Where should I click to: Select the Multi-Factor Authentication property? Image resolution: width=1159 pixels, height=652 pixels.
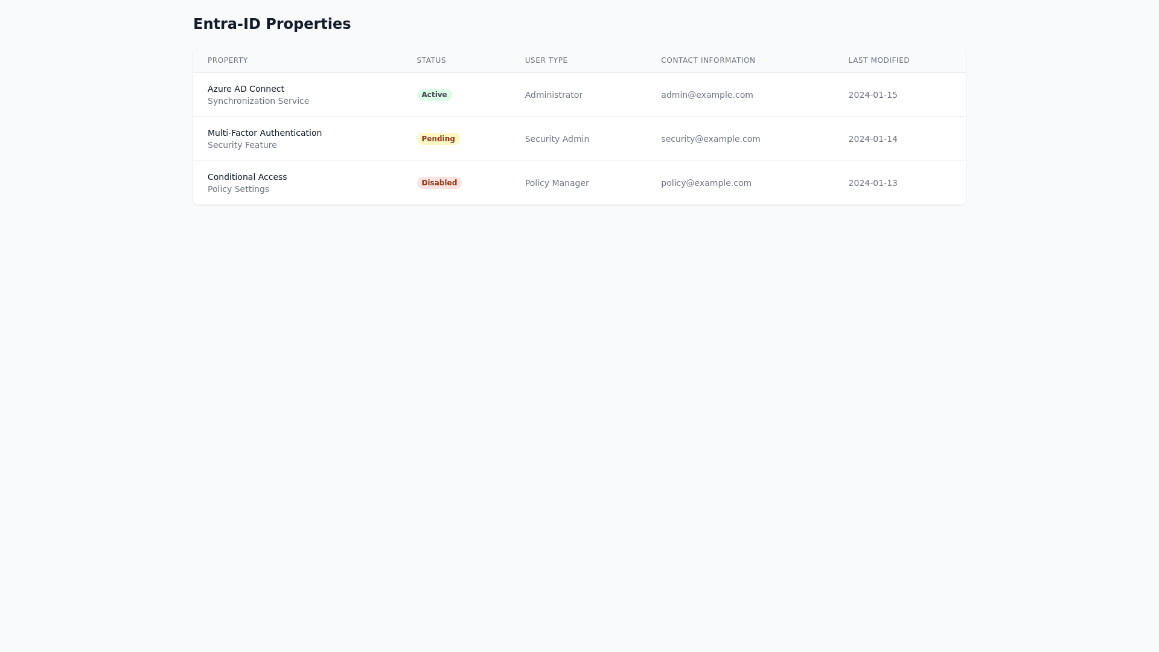(x=264, y=133)
